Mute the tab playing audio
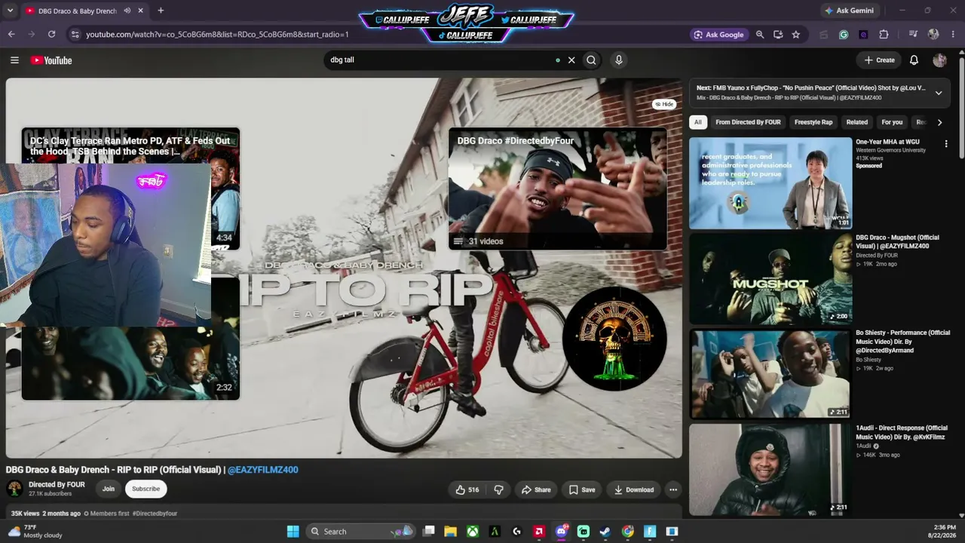This screenshot has width=965, height=543. click(127, 11)
